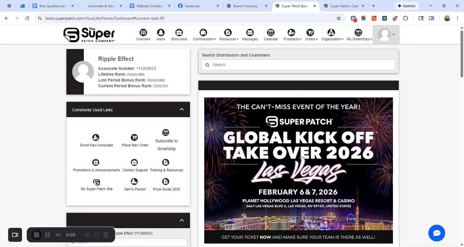Select the Associate Number 111265623 text
Screen dimensions: 464x247
tap(127, 69)
